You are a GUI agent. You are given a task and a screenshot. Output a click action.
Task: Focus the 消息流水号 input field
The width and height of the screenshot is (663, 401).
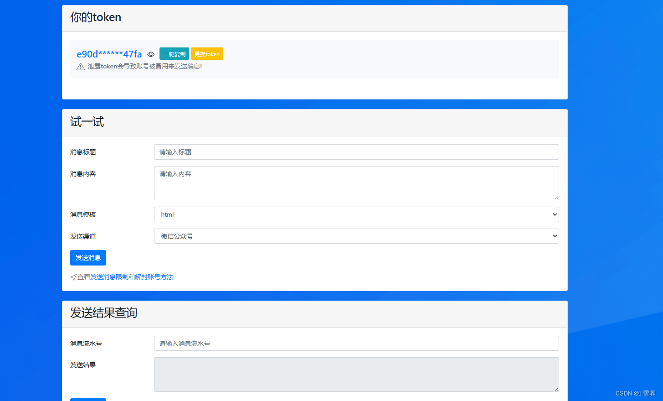pyautogui.click(x=356, y=344)
